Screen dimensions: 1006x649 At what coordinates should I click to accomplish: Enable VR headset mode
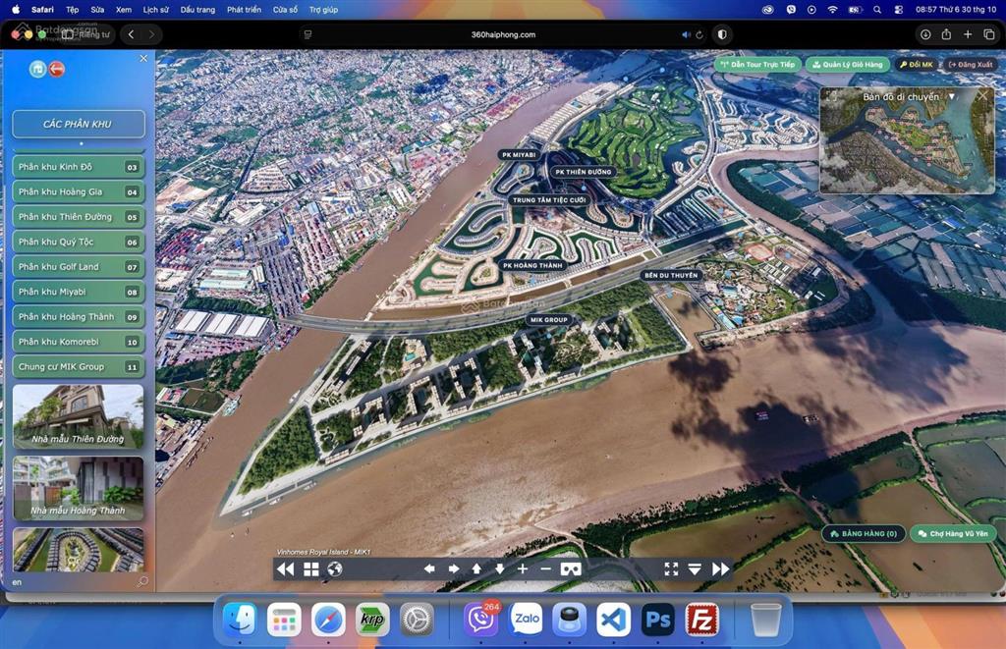(571, 568)
